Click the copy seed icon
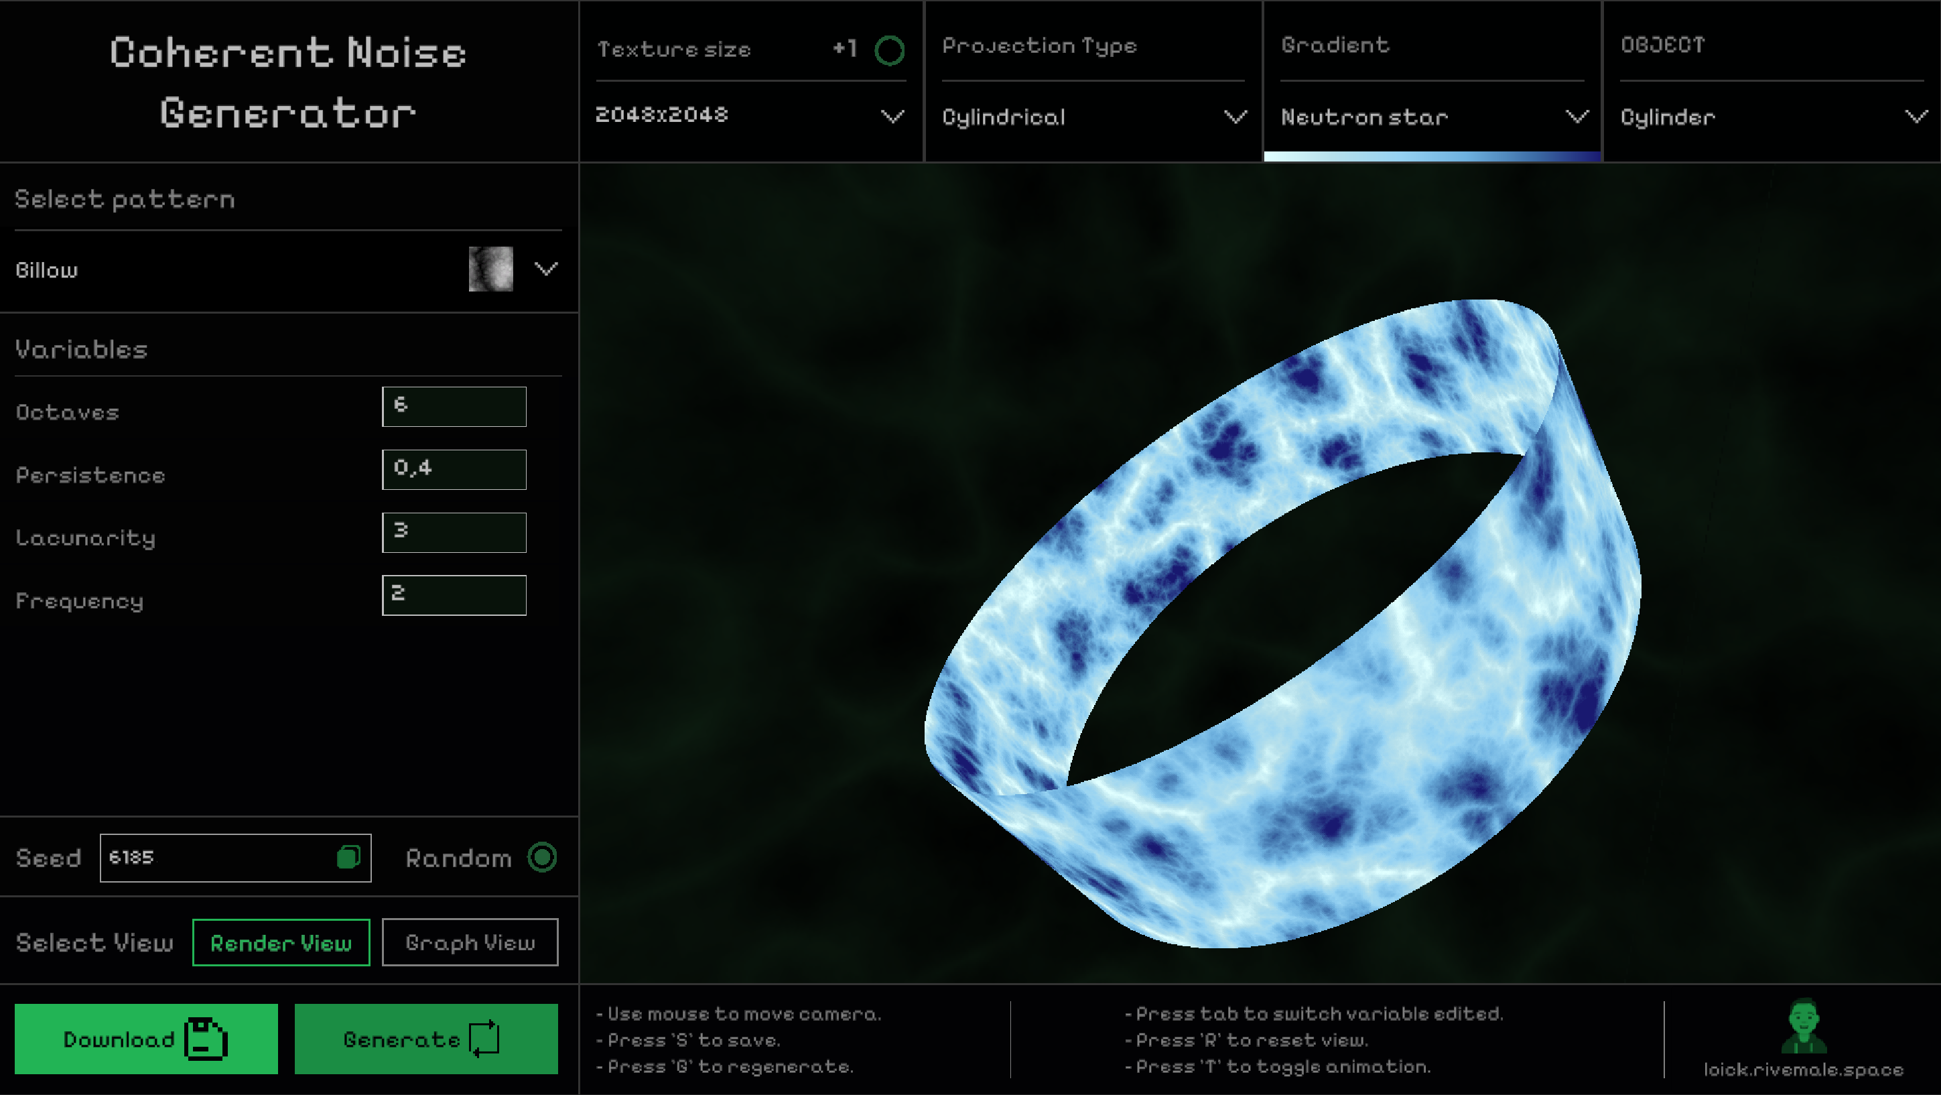The width and height of the screenshot is (1941, 1095). [x=348, y=857]
